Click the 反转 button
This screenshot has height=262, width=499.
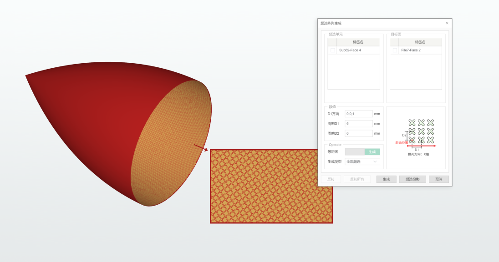(331, 179)
